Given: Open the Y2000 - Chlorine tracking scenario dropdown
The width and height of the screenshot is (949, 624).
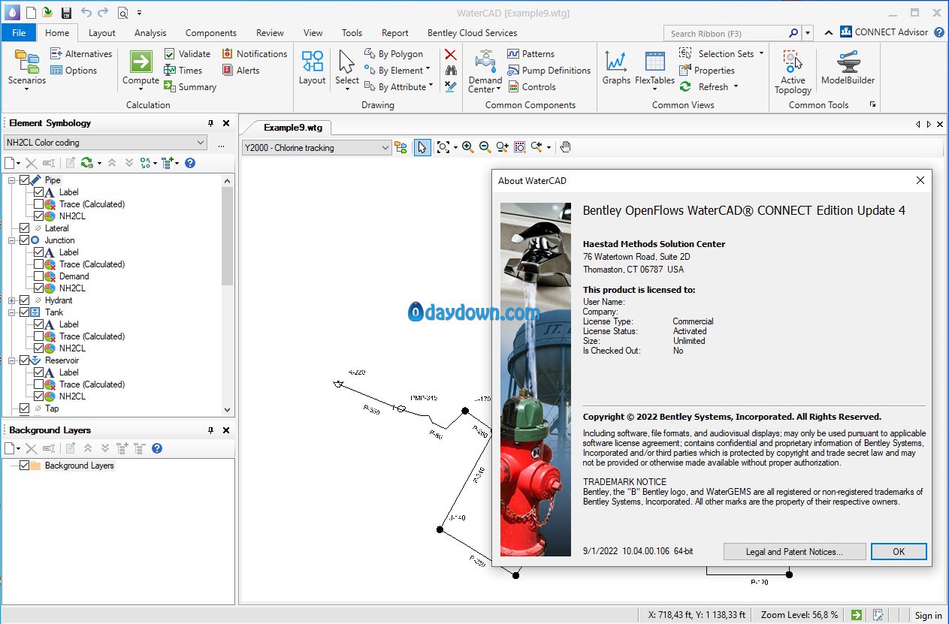Looking at the screenshot, I should pos(385,148).
